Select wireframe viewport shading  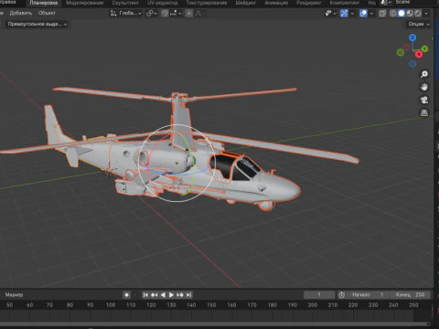click(x=393, y=13)
